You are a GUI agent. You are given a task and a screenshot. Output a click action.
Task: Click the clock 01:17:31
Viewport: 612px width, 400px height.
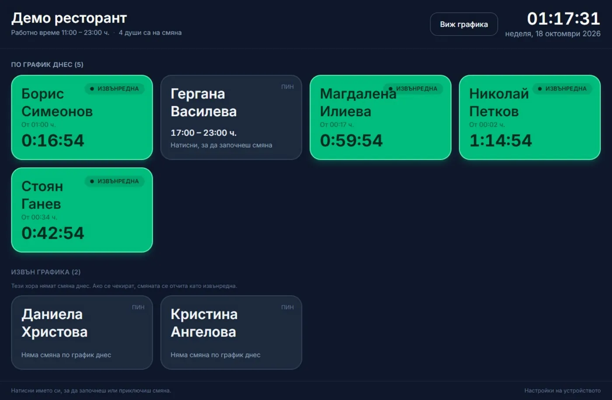563,18
